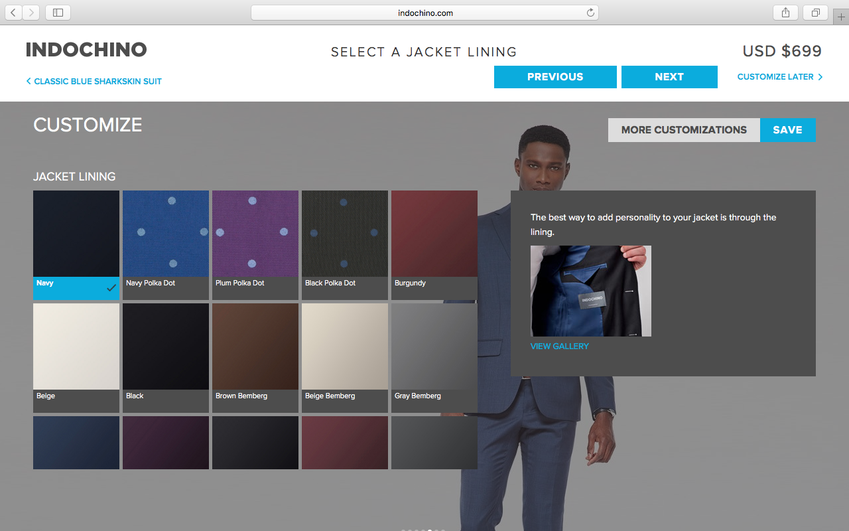Select the Navy lining swatch
This screenshot has width=849, height=531.
pos(76,245)
